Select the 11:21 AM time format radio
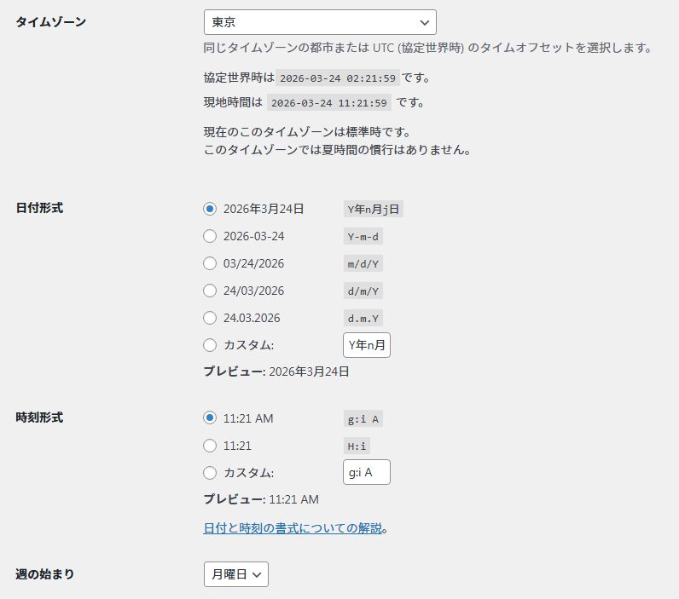Viewport: 679px width, 599px height. pyautogui.click(x=210, y=418)
